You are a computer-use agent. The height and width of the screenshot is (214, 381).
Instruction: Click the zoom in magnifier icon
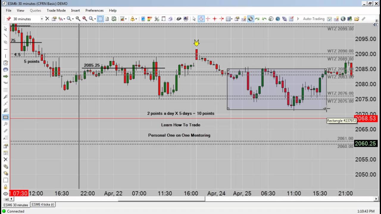(x=78, y=19)
